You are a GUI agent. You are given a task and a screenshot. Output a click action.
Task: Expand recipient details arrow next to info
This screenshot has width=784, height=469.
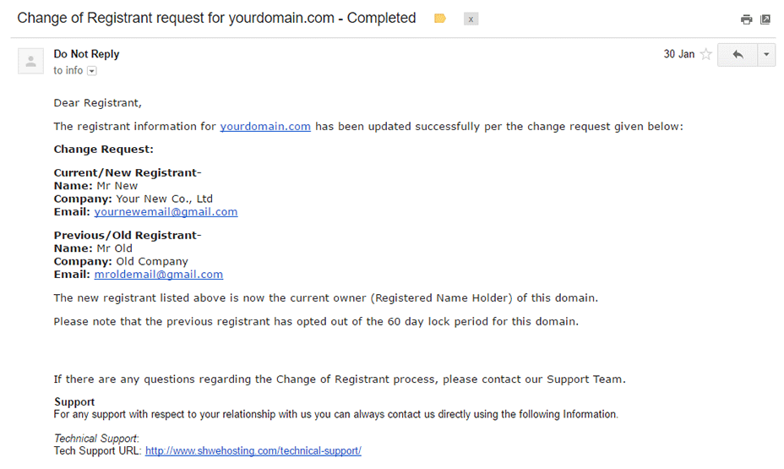click(x=91, y=71)
